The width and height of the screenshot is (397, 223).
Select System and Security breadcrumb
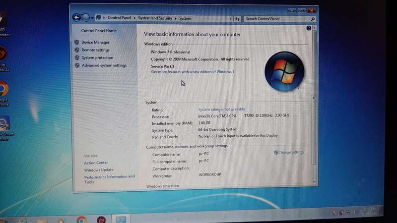(x=155, y=18)
